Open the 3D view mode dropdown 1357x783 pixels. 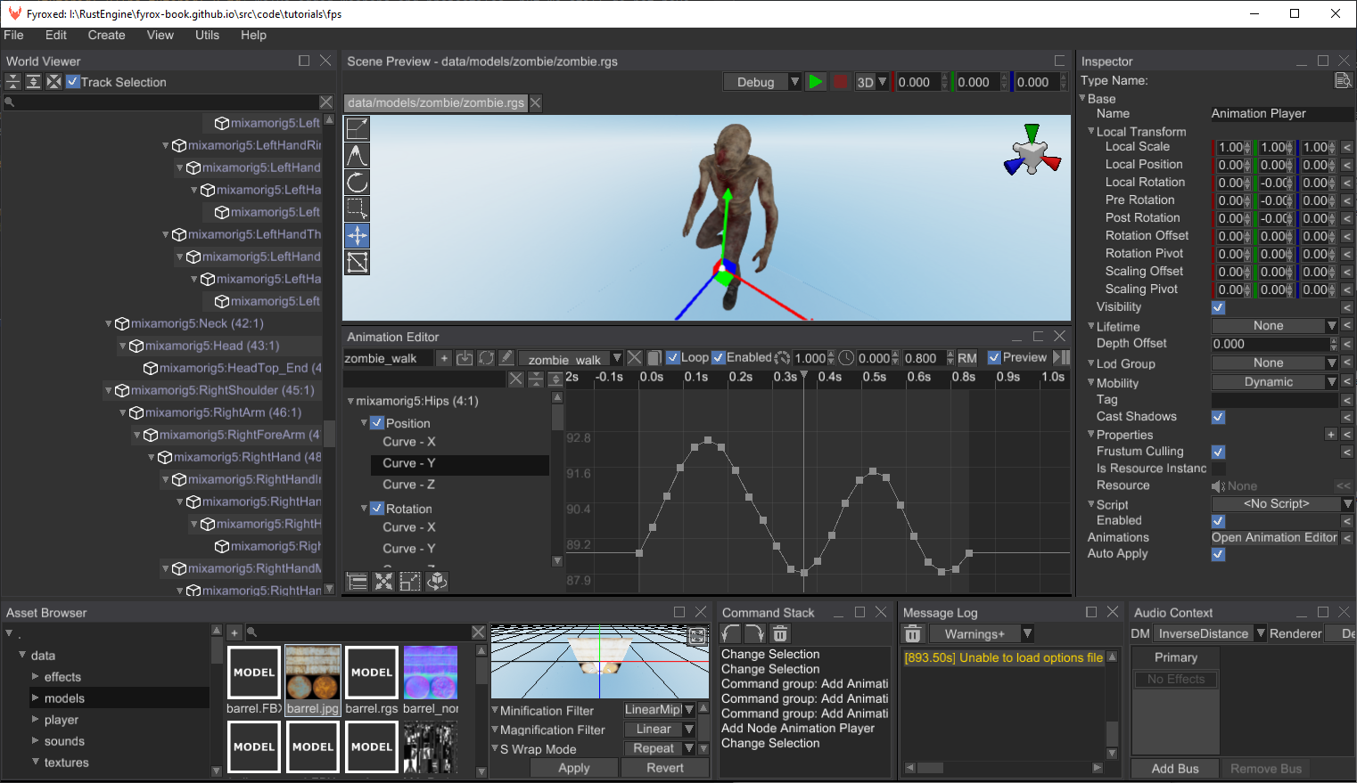pos(872,82)
